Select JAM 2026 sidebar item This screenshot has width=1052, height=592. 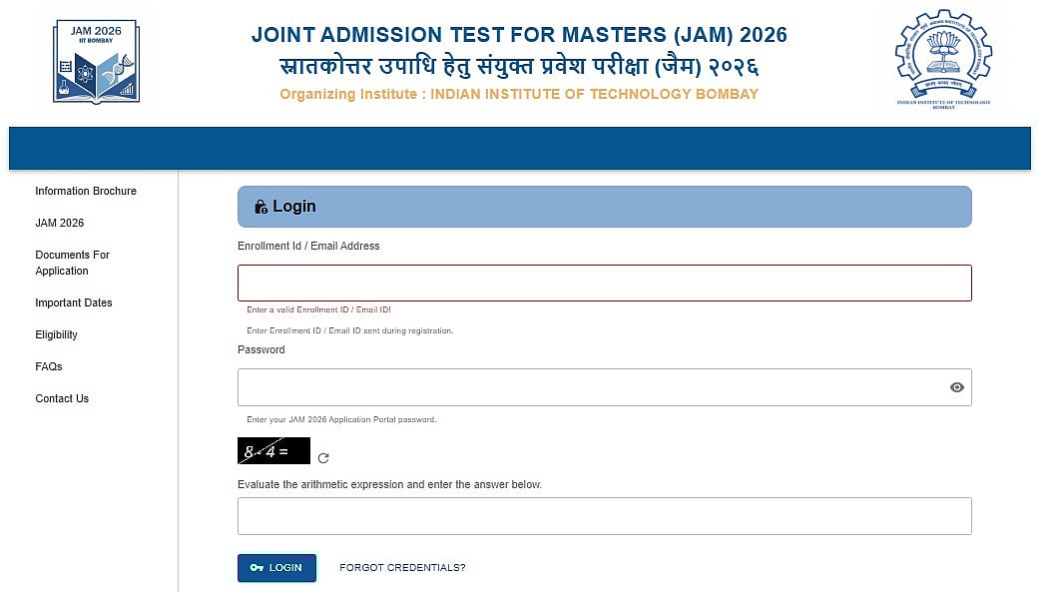click(60, 223)
